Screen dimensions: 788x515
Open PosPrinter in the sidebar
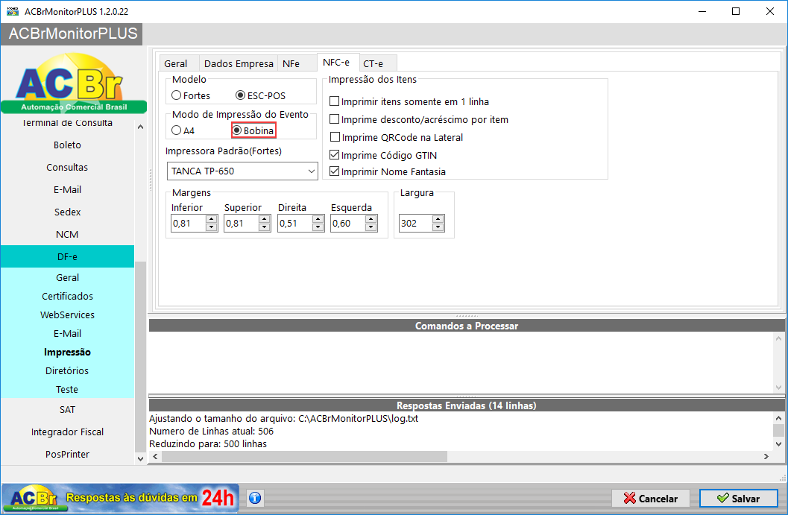67,454
